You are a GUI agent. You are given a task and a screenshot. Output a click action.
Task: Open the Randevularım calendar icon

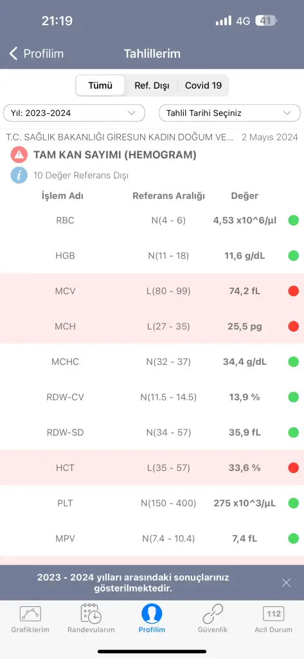point(91,614)
